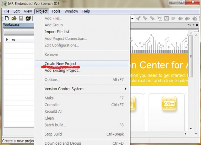Screen dimensions: 201x145
Task: Click the horizontal scrollbar right arrow
Action: 185,134
